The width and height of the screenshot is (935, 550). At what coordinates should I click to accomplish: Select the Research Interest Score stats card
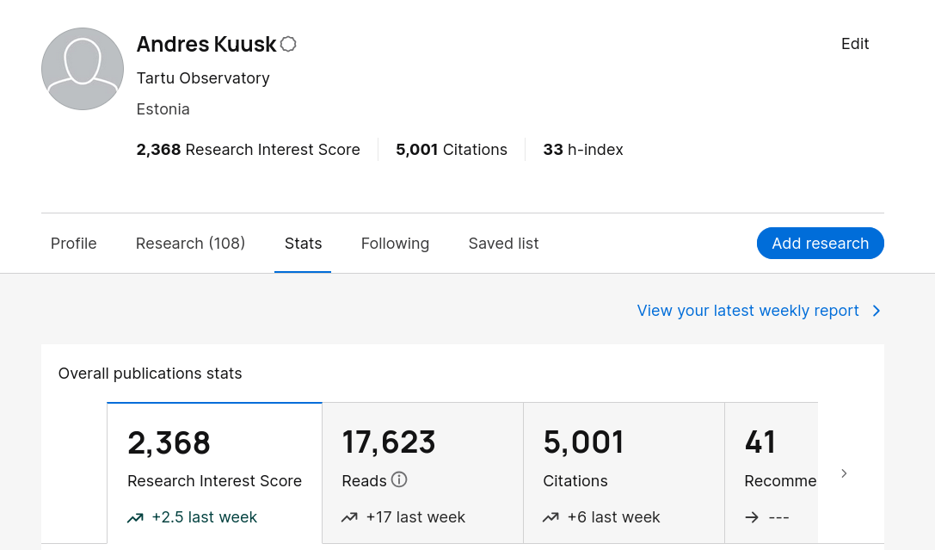[x=214, y=473]
